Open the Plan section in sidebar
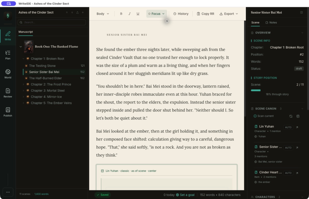This screenshot has width=309, height=199. click(8, 55)
